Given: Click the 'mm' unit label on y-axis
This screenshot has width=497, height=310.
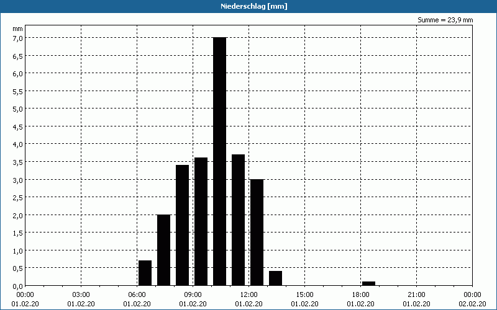Looking at the screenshot, I should click(17, 29).
